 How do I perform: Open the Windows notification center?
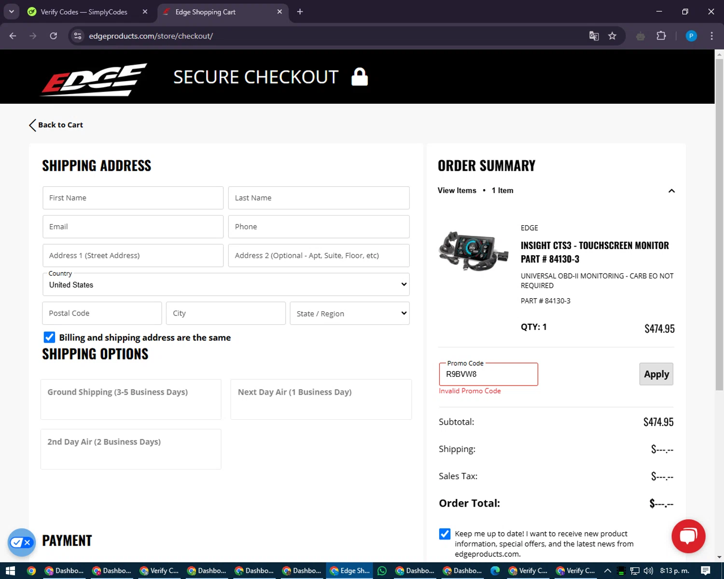[x=706, y=571]
